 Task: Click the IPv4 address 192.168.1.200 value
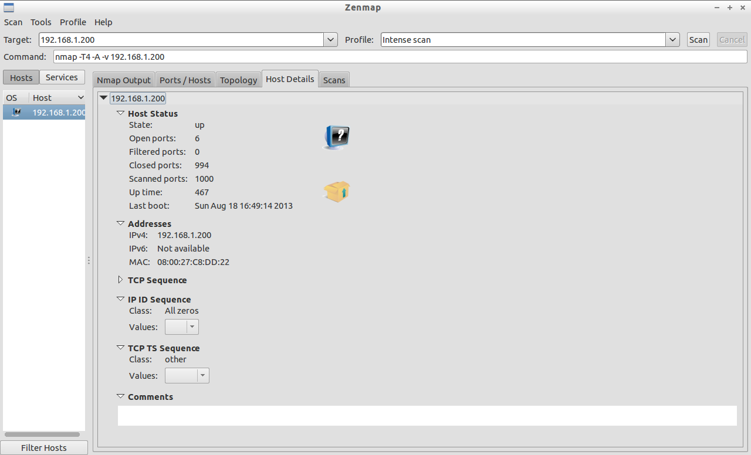tap(184, 235)
